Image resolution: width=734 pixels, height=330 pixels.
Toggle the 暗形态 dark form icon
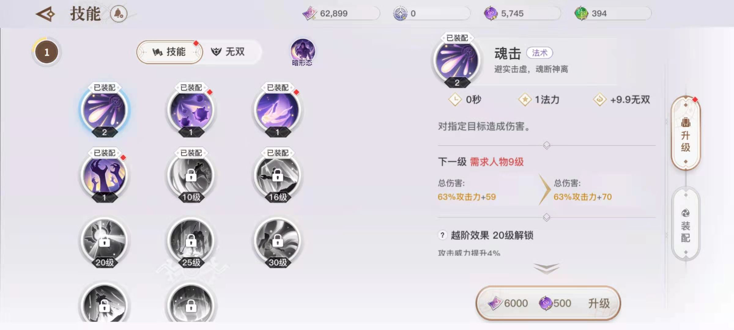tap(302, 53)
